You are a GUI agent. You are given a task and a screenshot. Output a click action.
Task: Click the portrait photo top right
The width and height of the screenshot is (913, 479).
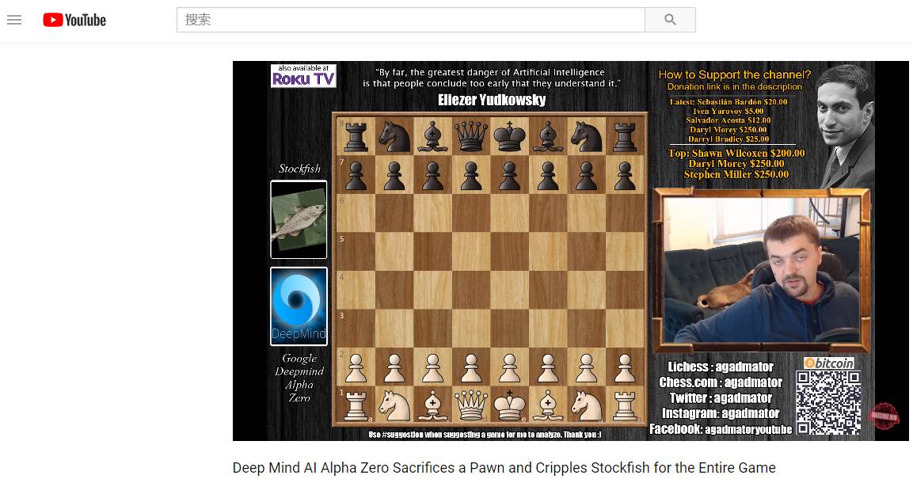coord(846,125)
